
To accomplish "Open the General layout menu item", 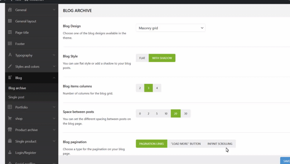I will point(32,21).
